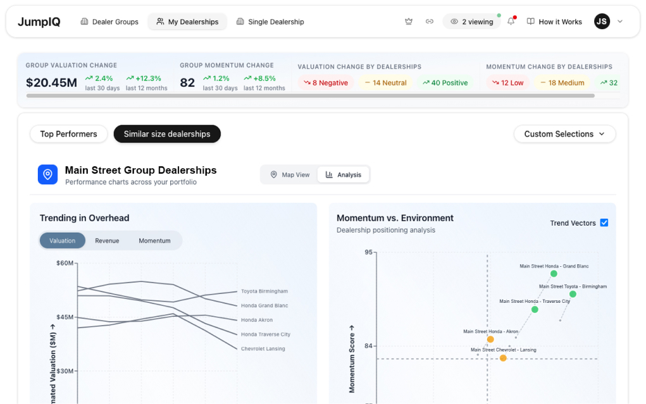The width and height of the screenshot is (646, 404).
Task: Expand the user account menu chevron
Action: coord(620,21)
